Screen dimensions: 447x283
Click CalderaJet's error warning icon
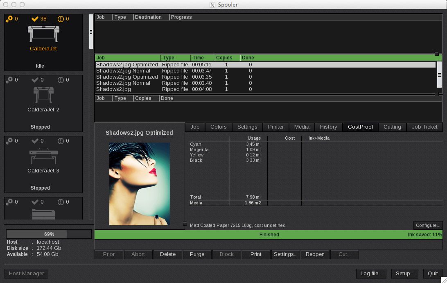point(61,19)
